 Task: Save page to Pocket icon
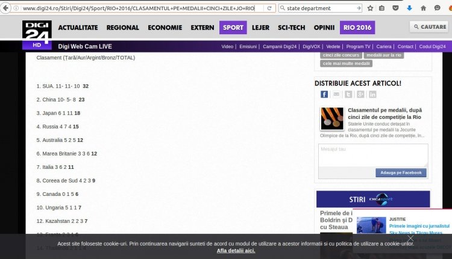tap(395, 8)
